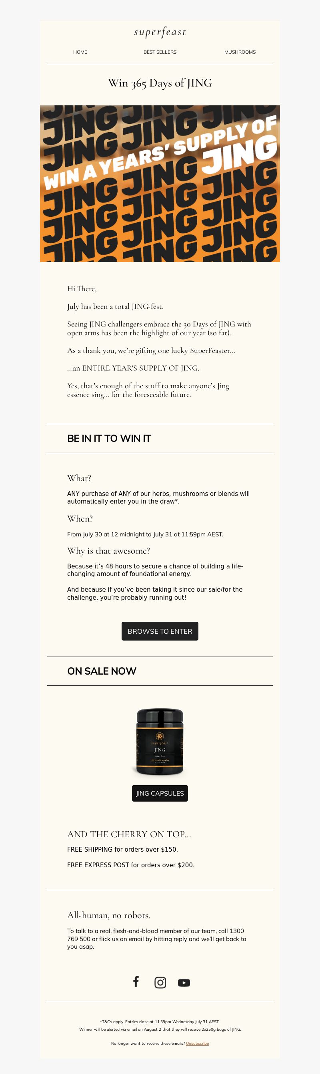Click the AND THE CHERRY ON TOP heading
Screen dimensions: 320x1074
pyautogui.click(x=130, y=834)
